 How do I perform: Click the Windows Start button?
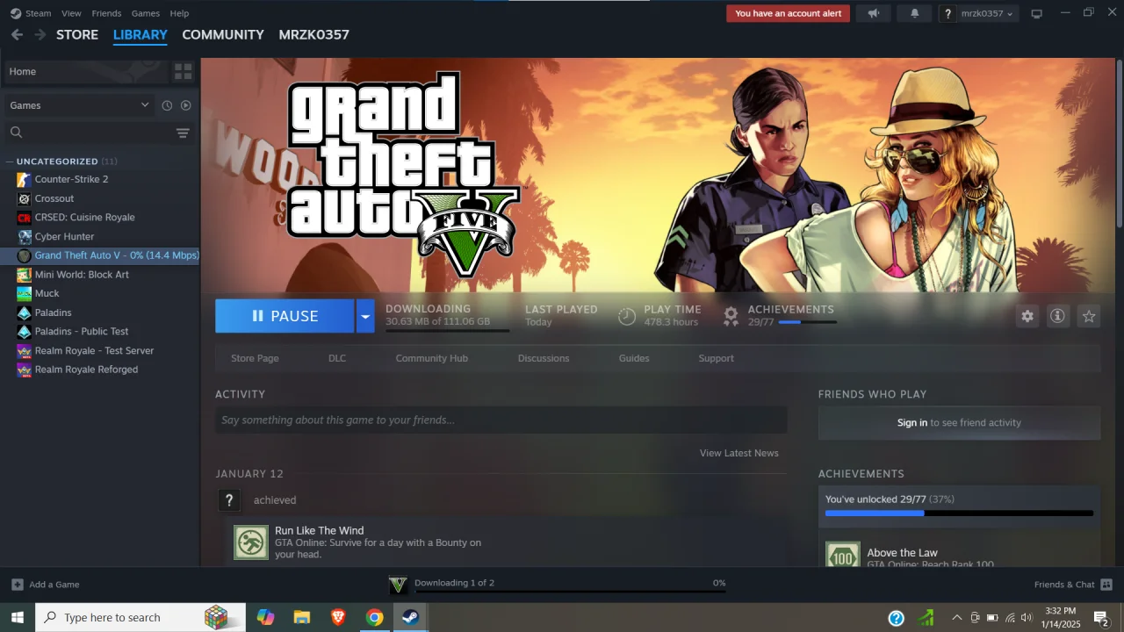(17, 617)
